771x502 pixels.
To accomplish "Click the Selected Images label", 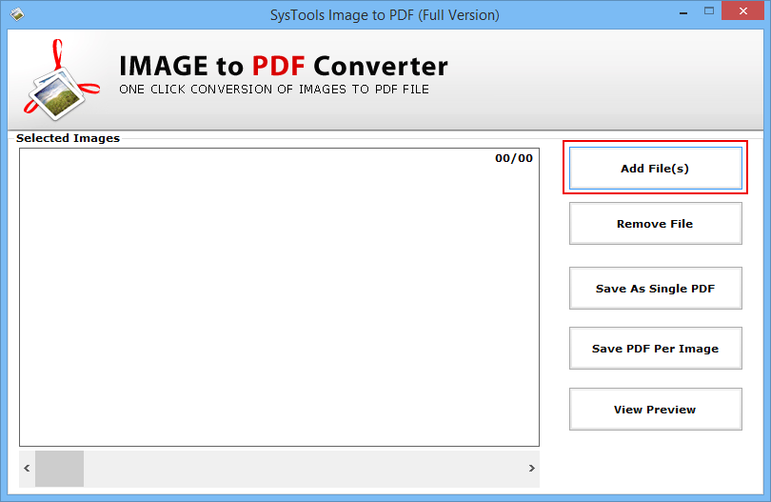I will [x=68, y=138].
